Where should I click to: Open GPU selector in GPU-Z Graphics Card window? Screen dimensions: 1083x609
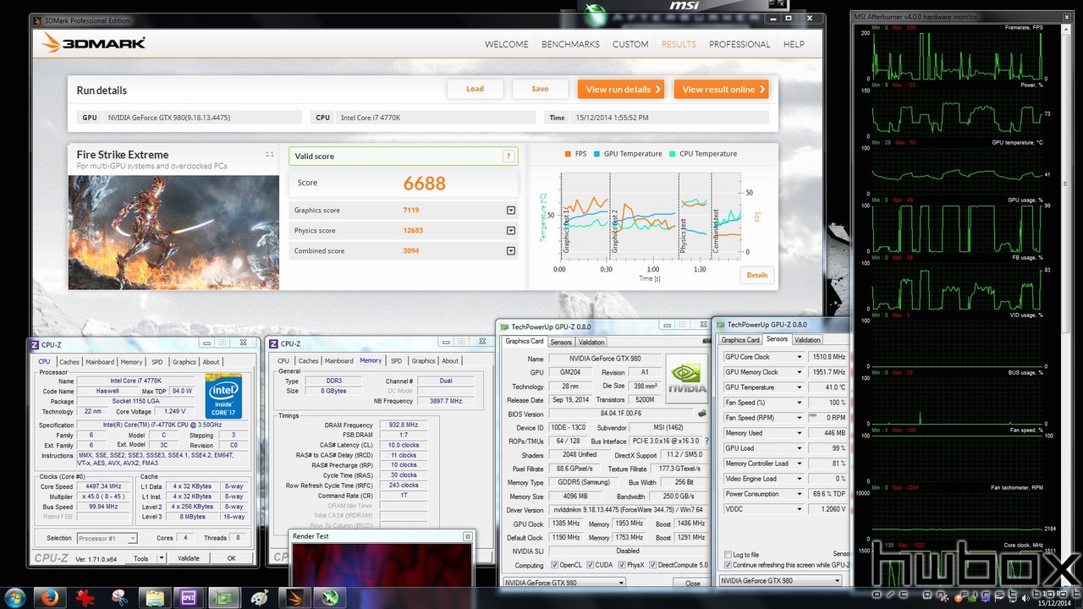(x=563, y=583)
